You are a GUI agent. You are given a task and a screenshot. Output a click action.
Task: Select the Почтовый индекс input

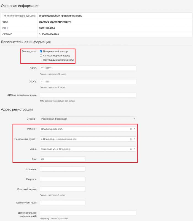click(x=62, y=189)
